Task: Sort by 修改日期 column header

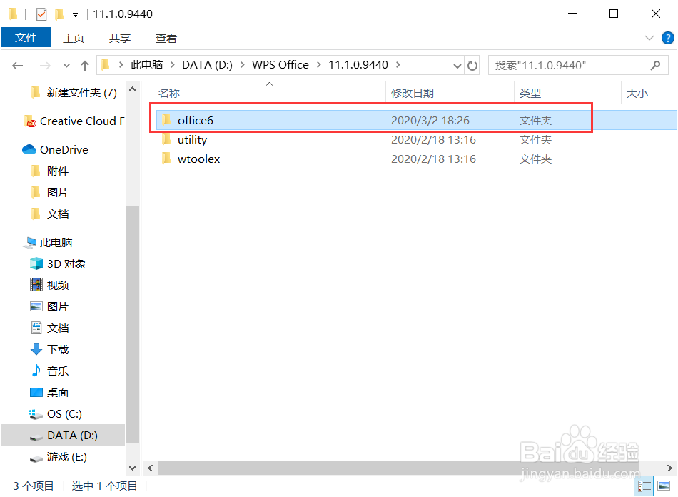Action: click(412, 93)
